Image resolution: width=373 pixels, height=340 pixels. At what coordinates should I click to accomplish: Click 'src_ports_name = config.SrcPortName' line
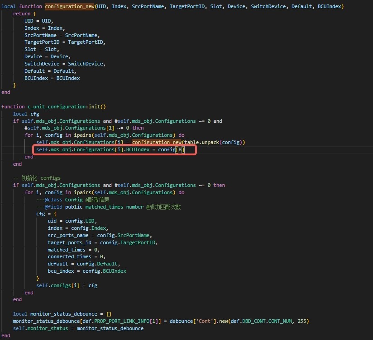pos(100,235)
